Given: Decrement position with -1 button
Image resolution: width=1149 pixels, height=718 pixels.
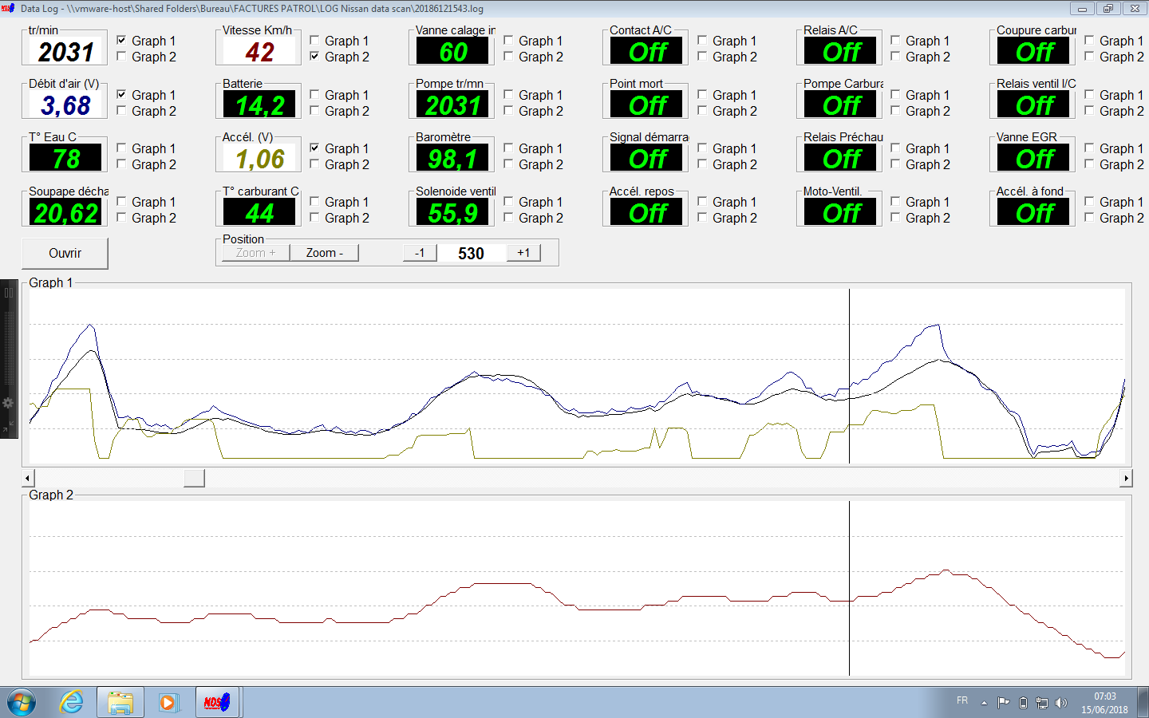Looking at the screenshot, I should point(420,253).
